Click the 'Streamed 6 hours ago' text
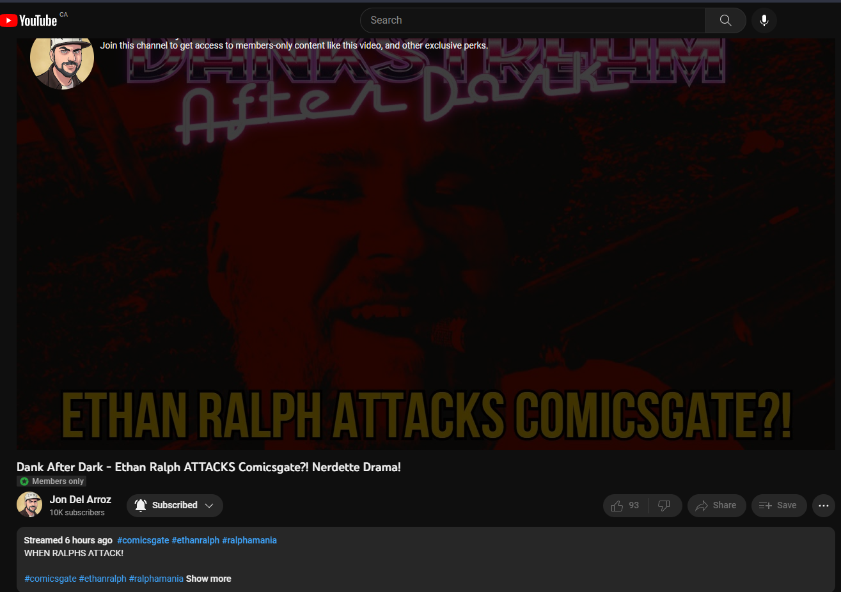 coord(68,540)
